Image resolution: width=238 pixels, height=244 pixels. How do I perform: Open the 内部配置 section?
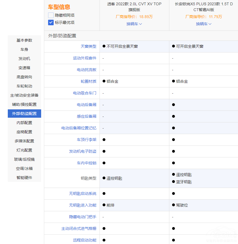coord(24,123)
